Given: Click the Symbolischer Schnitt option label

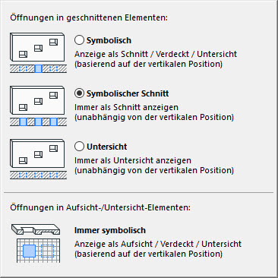Looking at the screenshot, I should click(x=128, y=93).
